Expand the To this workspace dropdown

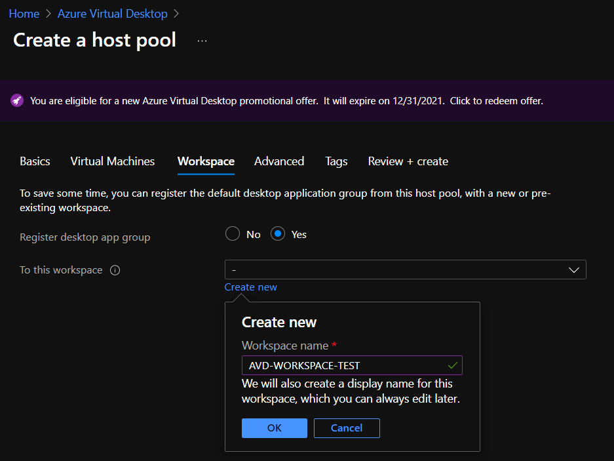pos(405,270)
